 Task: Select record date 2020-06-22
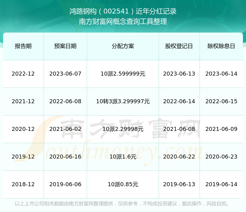point(179,156)
